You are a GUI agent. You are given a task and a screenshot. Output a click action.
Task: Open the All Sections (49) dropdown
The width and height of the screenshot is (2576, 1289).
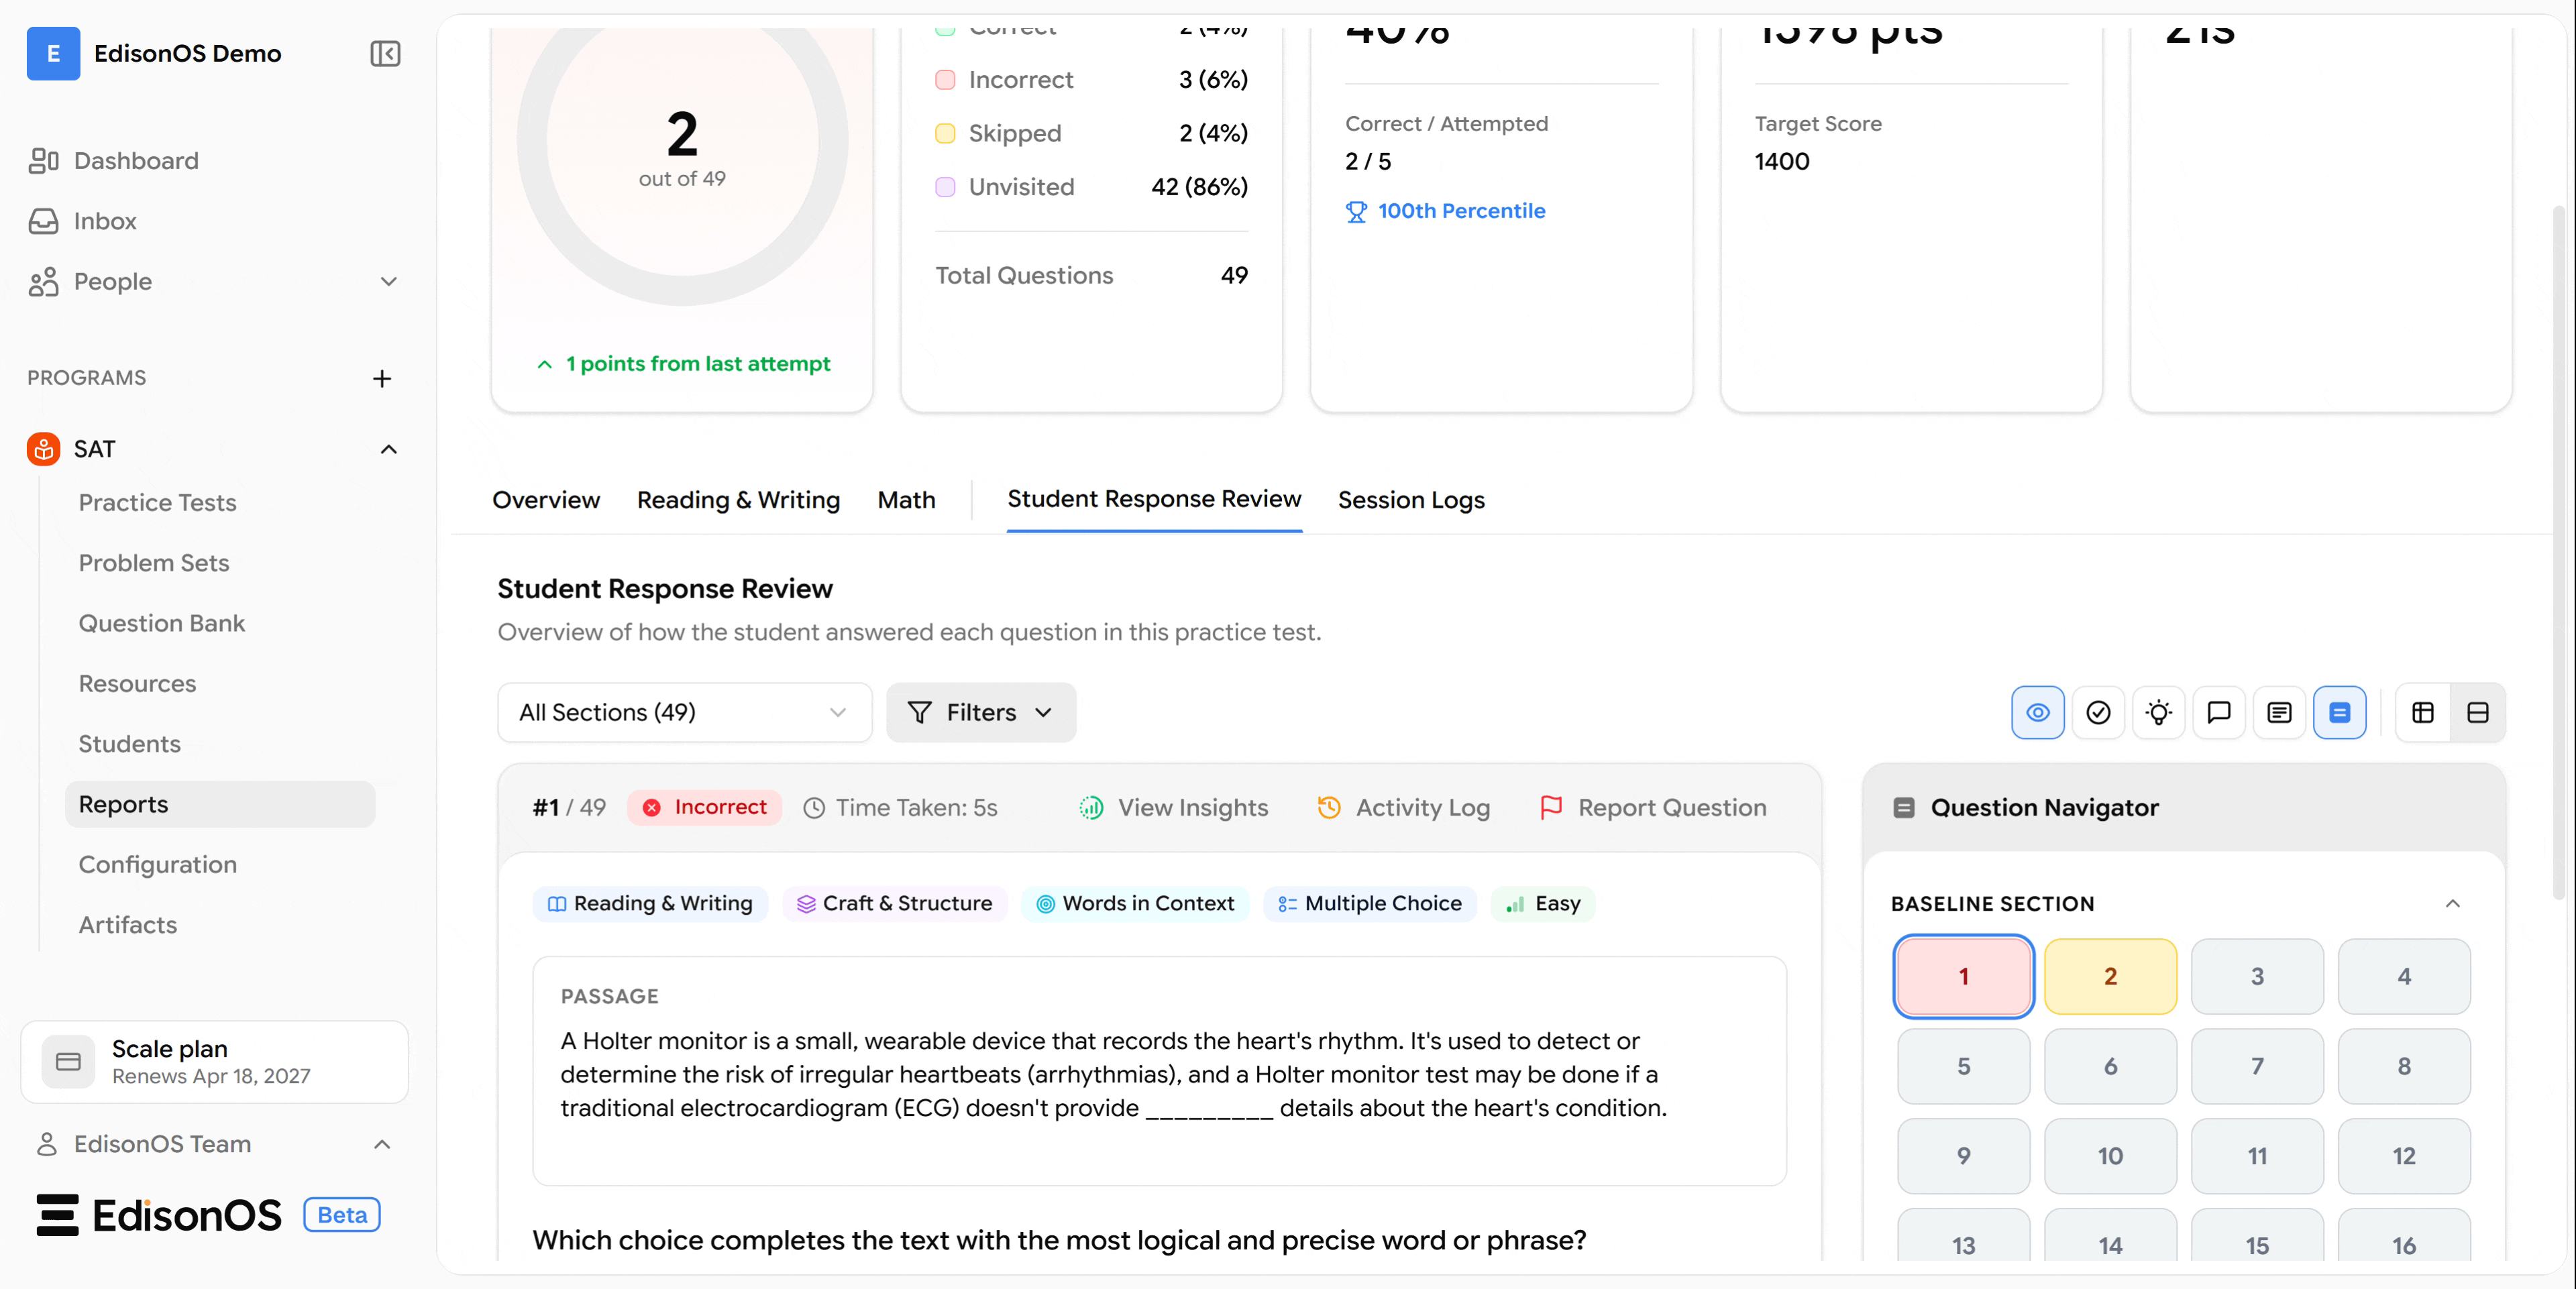click(684, 712)
